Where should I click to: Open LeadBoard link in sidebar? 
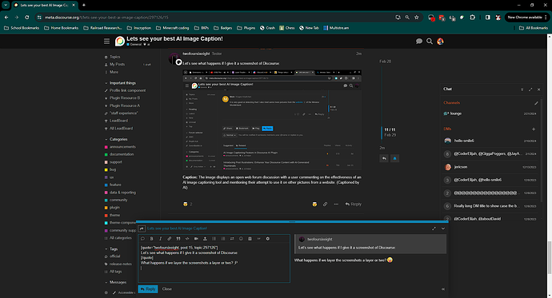click(118, 121)
